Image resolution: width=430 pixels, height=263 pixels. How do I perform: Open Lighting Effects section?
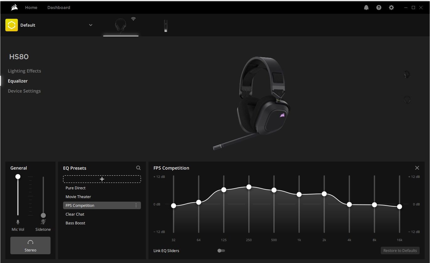click(x=24, y=71)
